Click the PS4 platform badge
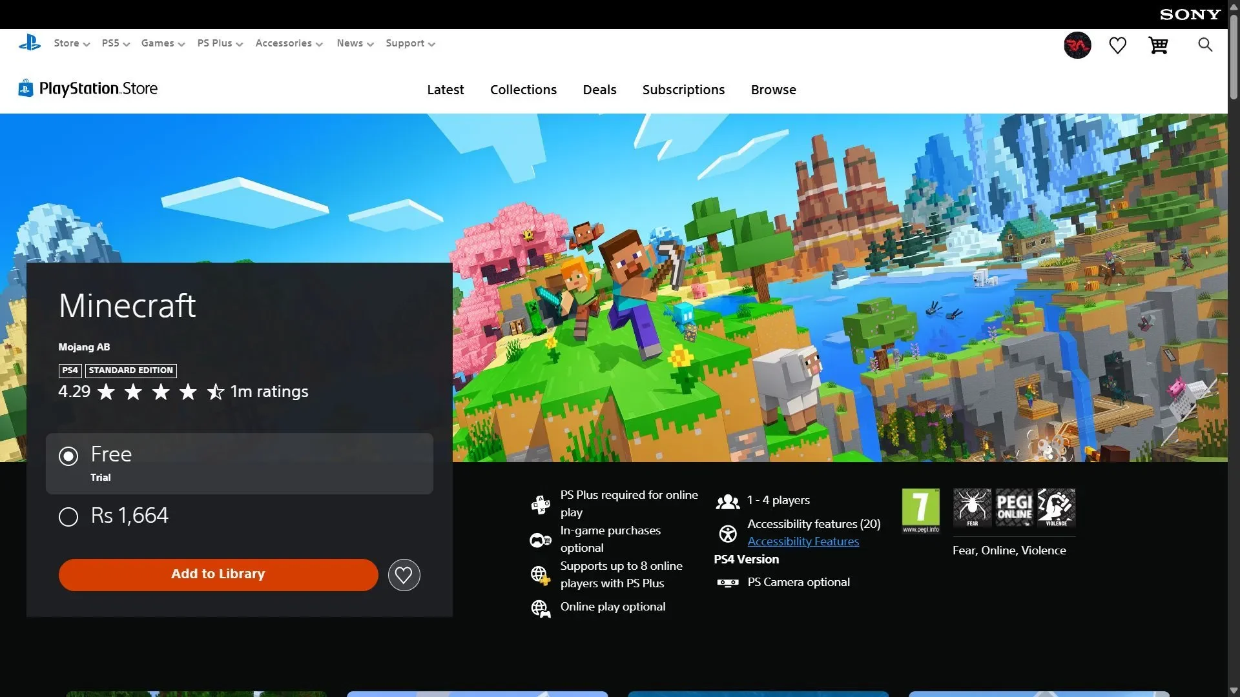 (x=70, y=370)
